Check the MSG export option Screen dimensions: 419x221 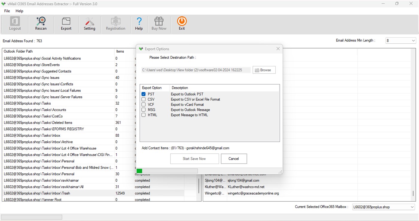(143, 109)
